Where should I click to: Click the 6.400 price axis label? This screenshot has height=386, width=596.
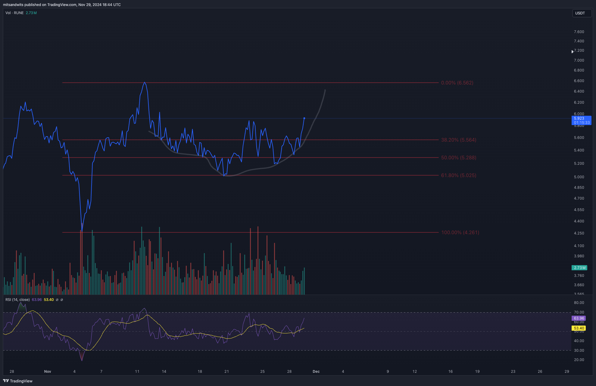pos(579,91)
